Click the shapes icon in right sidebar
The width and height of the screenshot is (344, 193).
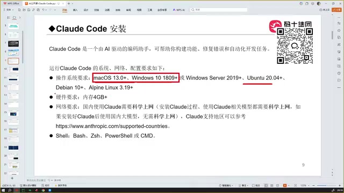pos(339,38)
